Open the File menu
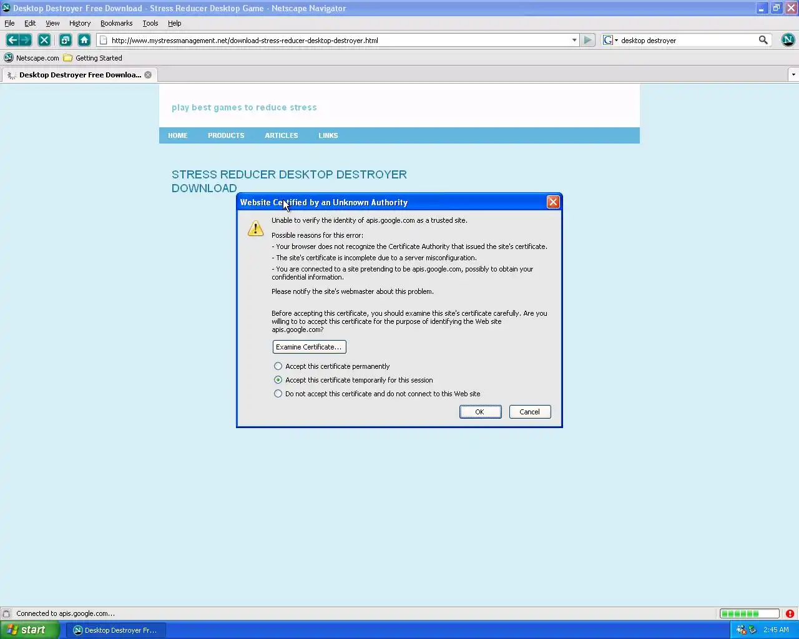Viewport: 799px width, 639px height. [x=9, y=23]
